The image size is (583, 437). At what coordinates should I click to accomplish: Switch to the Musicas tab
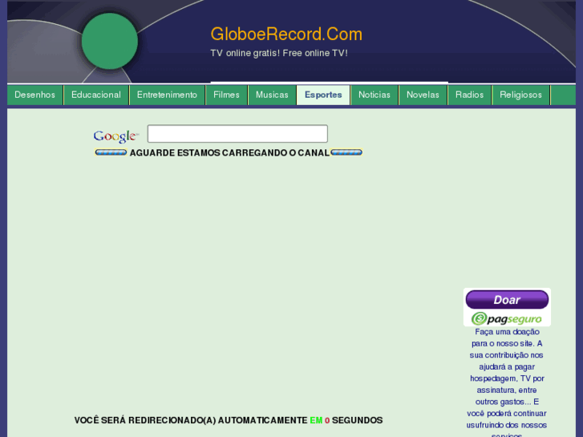click(272, 95)
